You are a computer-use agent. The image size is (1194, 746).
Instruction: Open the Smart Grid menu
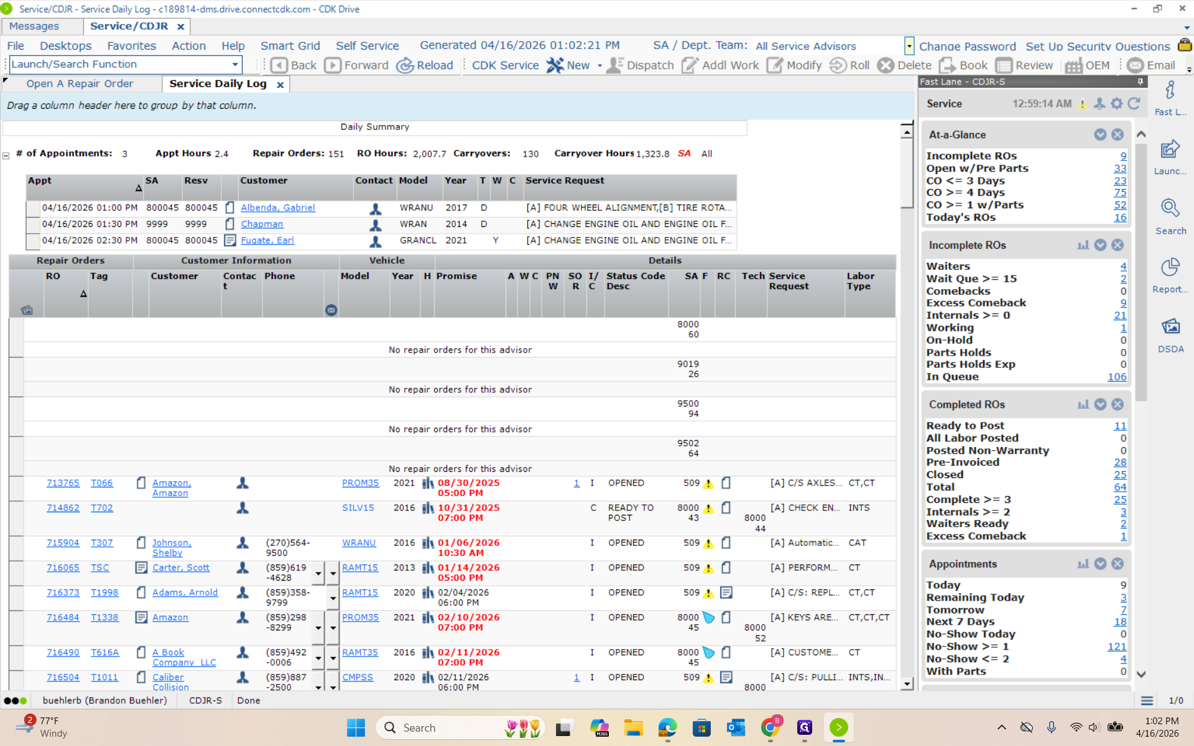pos(290,46)
